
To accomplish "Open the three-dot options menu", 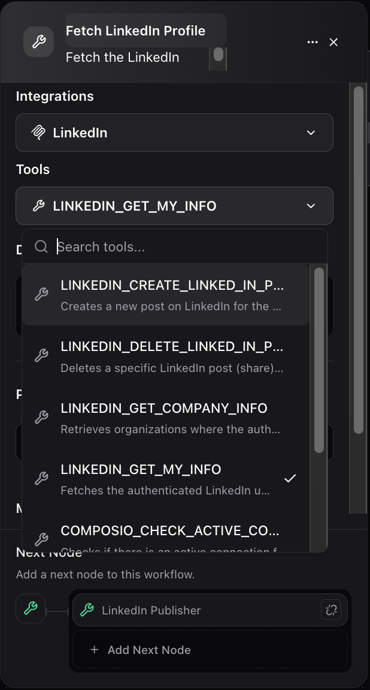I will pos(313,42).
